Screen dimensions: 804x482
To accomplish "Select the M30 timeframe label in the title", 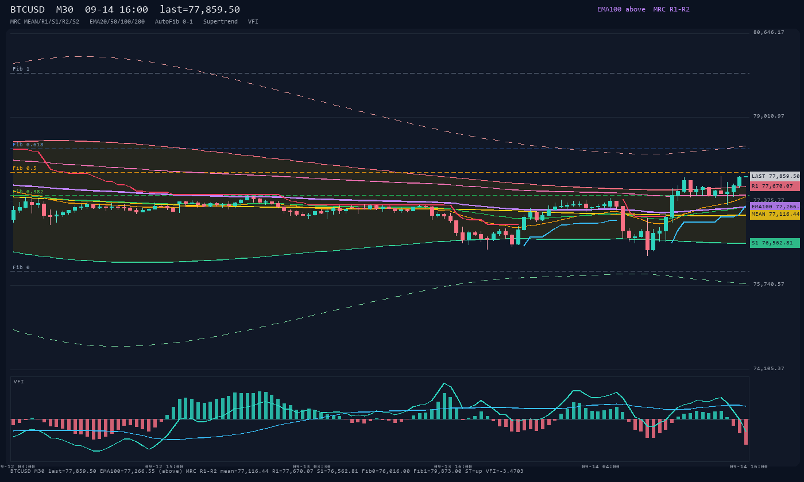I will coord(65,9).
